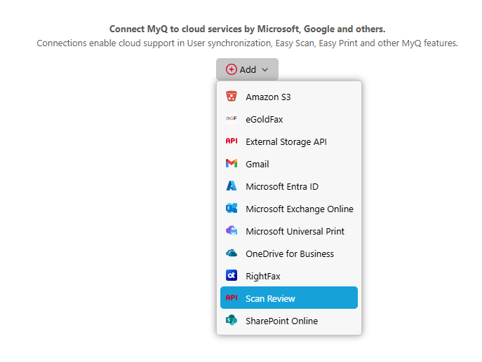Click the Amazon S3 bucket icon

pos(231,97)
